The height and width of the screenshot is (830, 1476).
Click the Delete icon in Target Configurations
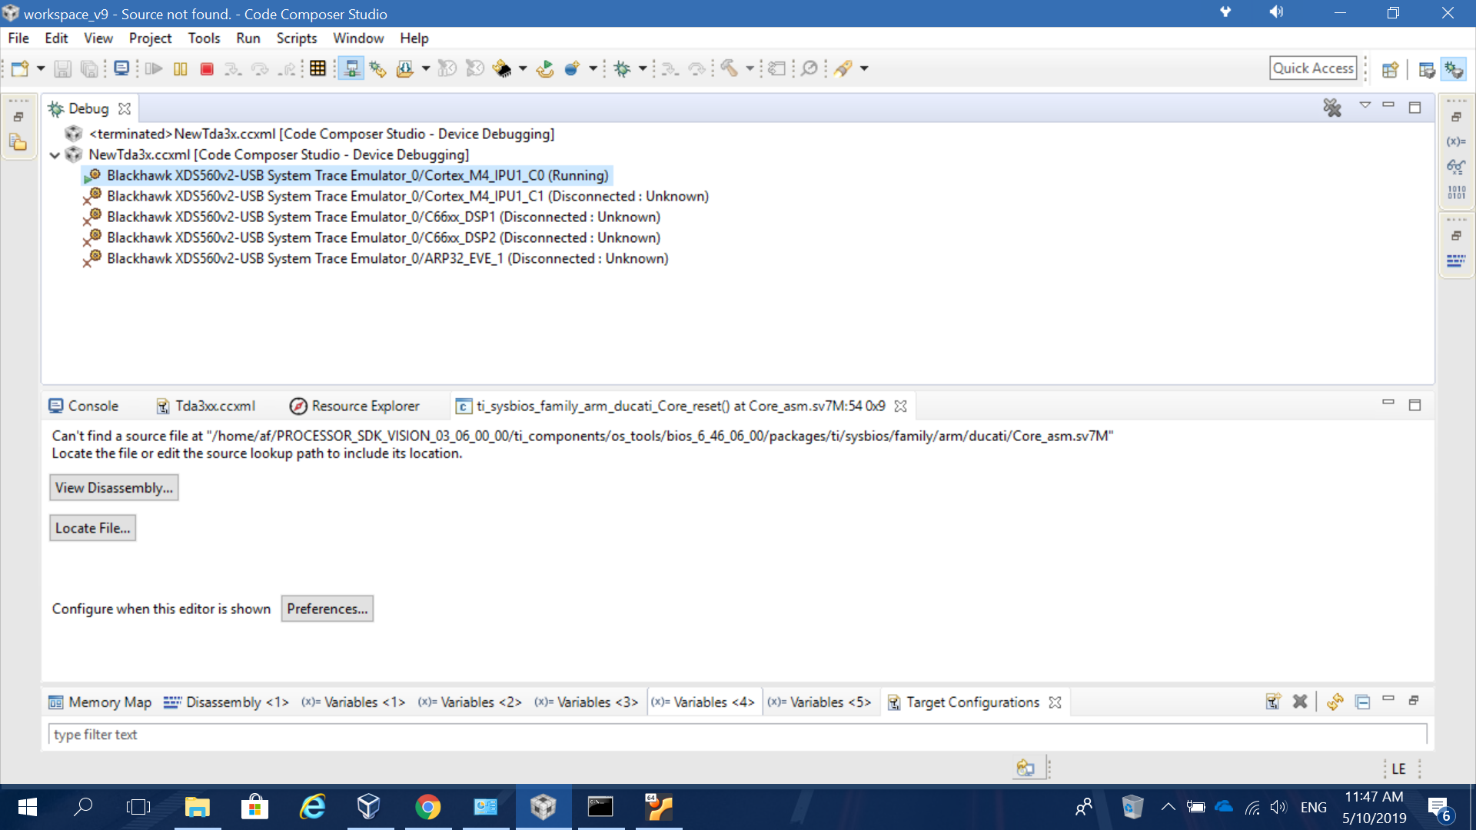click(x=1300, y=702)
